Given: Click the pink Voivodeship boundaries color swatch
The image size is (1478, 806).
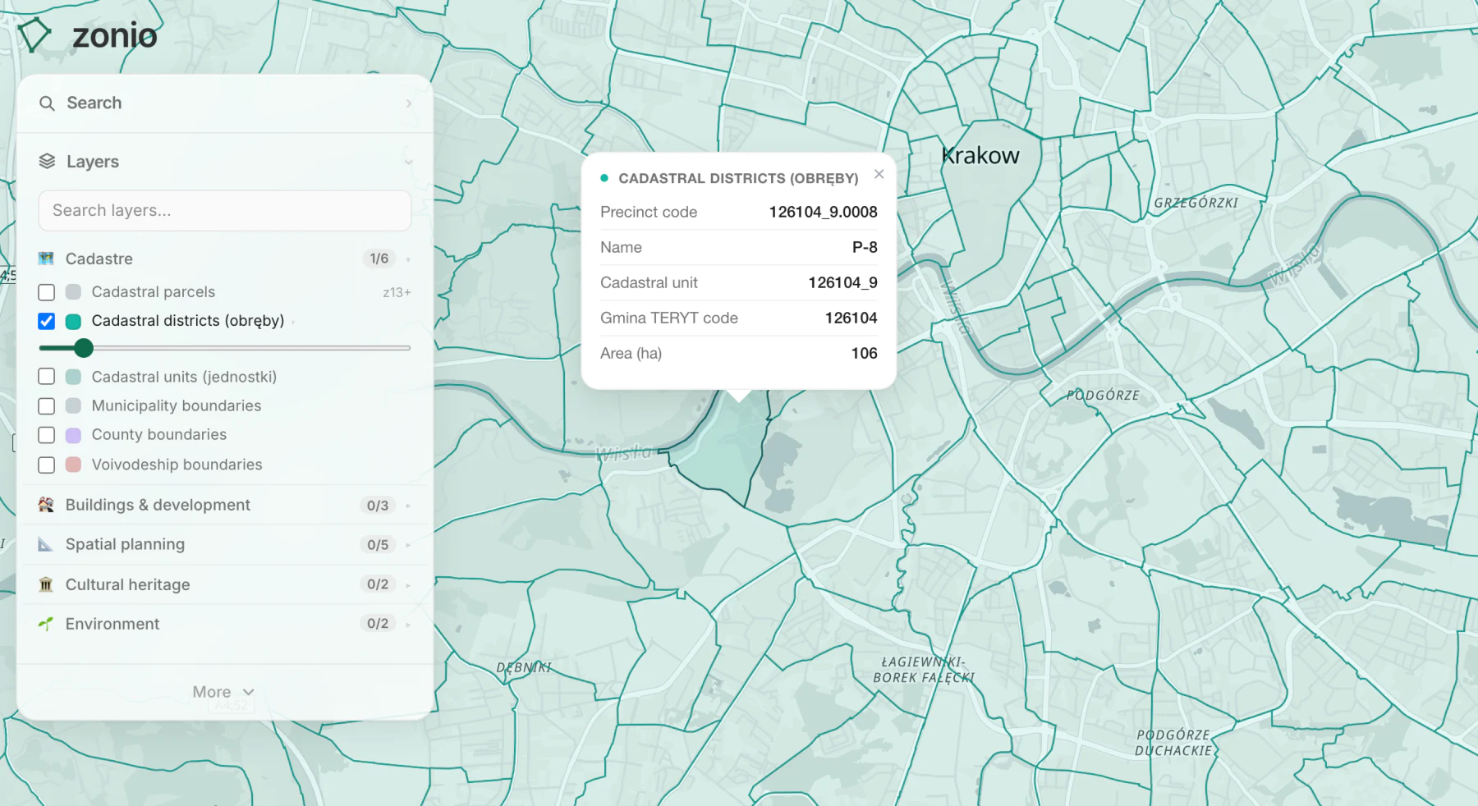Looking at the screenshot, I should pyautogui.click(x=73, y=465).
